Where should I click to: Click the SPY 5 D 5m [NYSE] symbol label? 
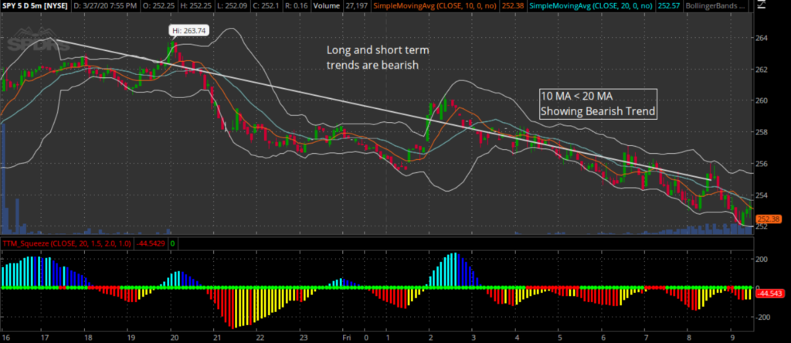(x=34, y=6)
